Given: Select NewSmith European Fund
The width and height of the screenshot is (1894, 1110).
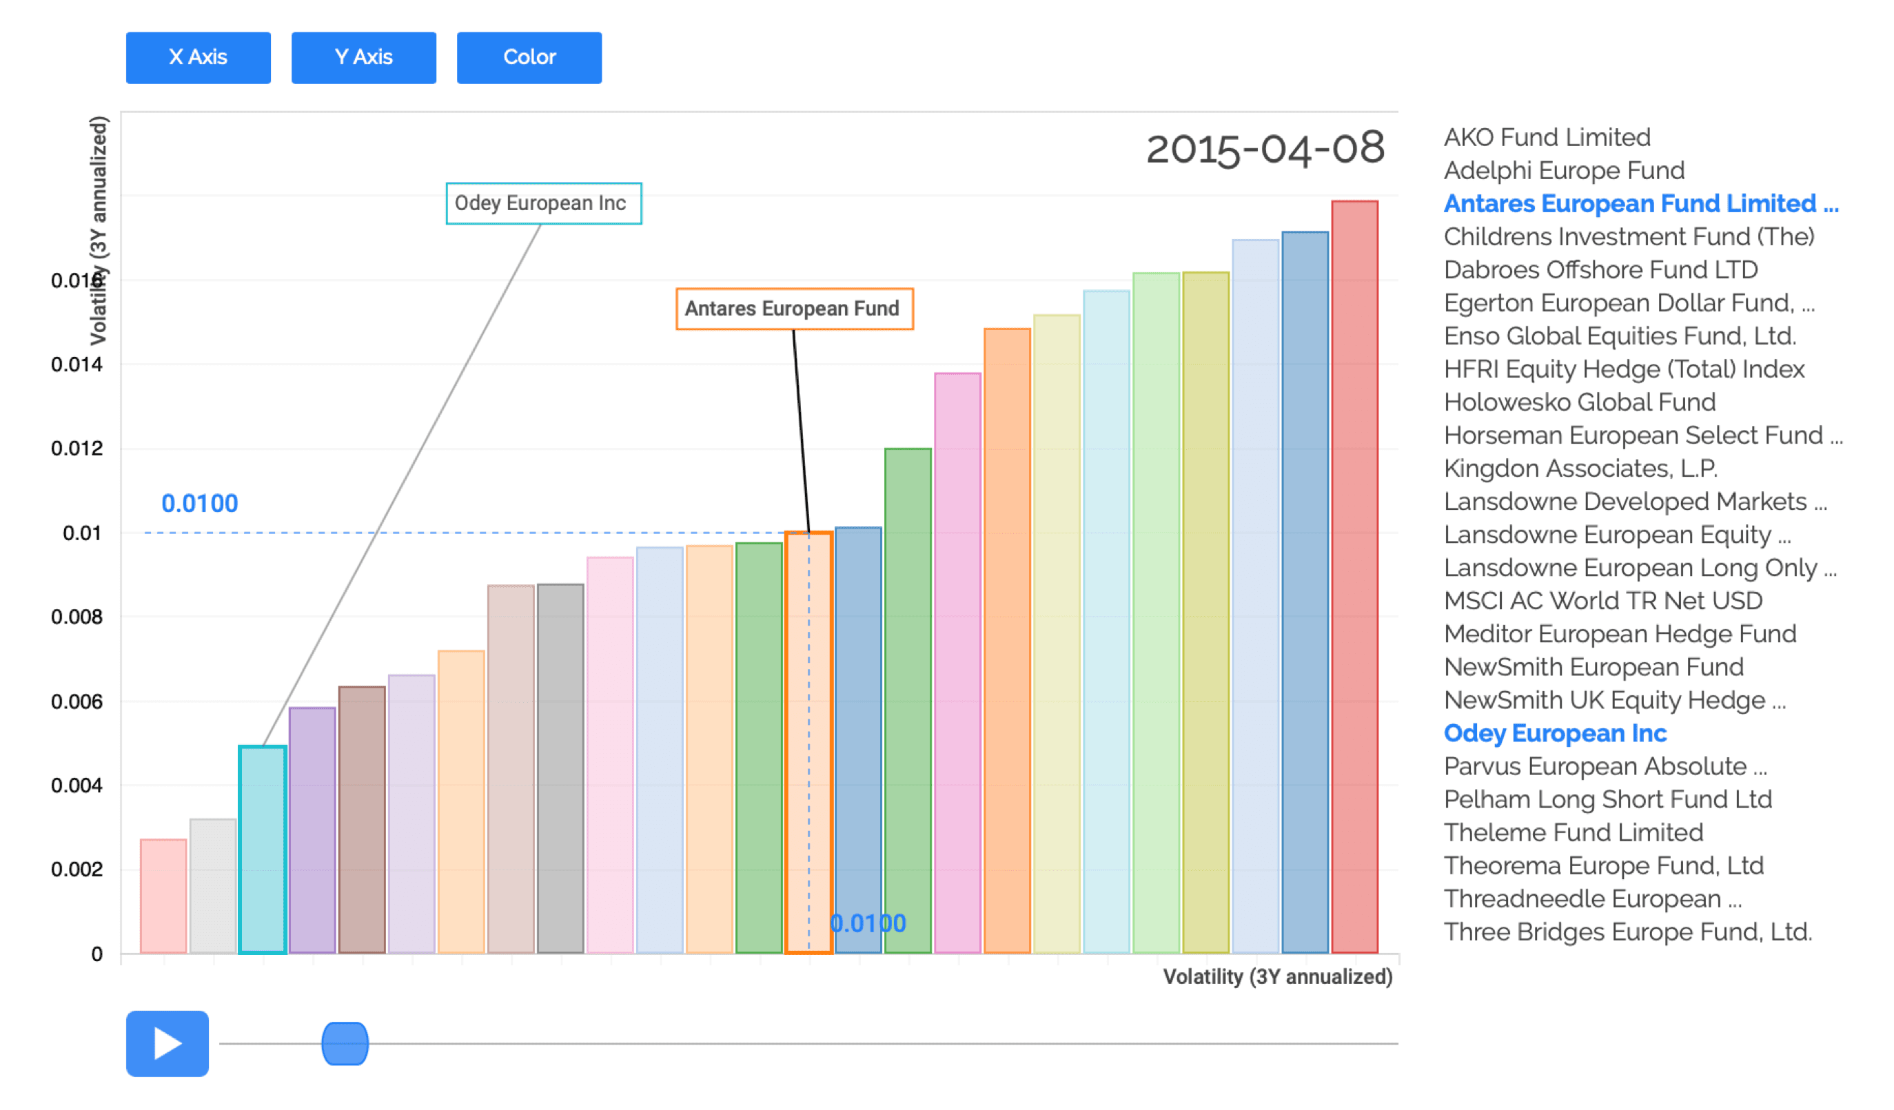Looking at the screenshot, I should coord(1593,666).
